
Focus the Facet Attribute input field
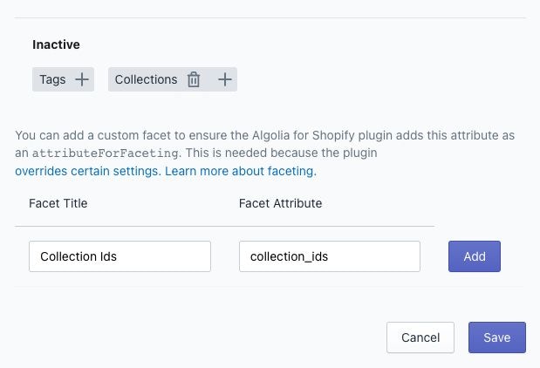coord(329,256)
